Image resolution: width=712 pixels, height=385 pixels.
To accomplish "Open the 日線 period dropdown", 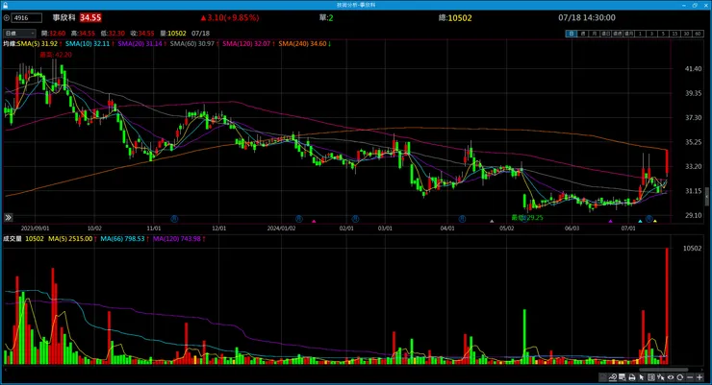I will click(x=19, y=33).
